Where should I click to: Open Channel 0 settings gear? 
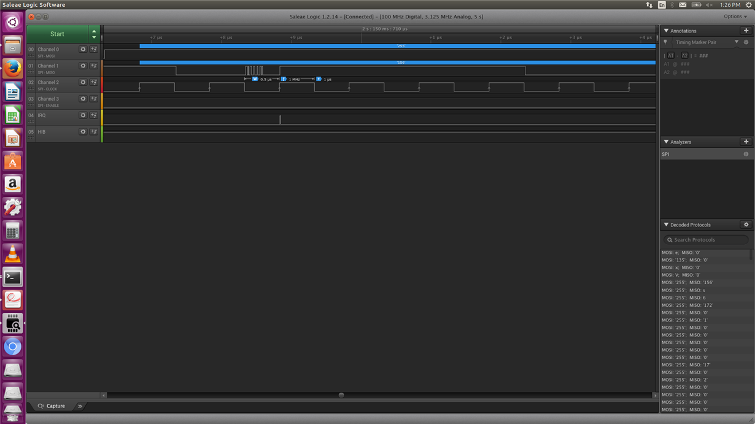click(x=83, y=49)
